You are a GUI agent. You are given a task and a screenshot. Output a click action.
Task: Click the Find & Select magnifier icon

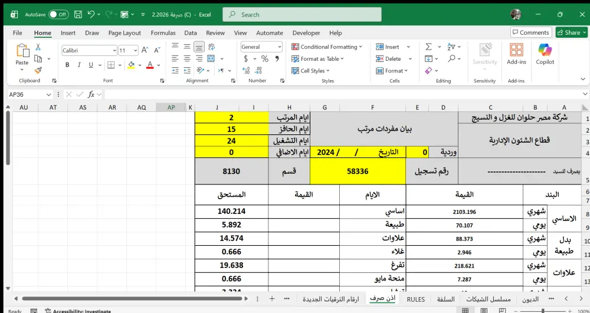click(451, 58)
